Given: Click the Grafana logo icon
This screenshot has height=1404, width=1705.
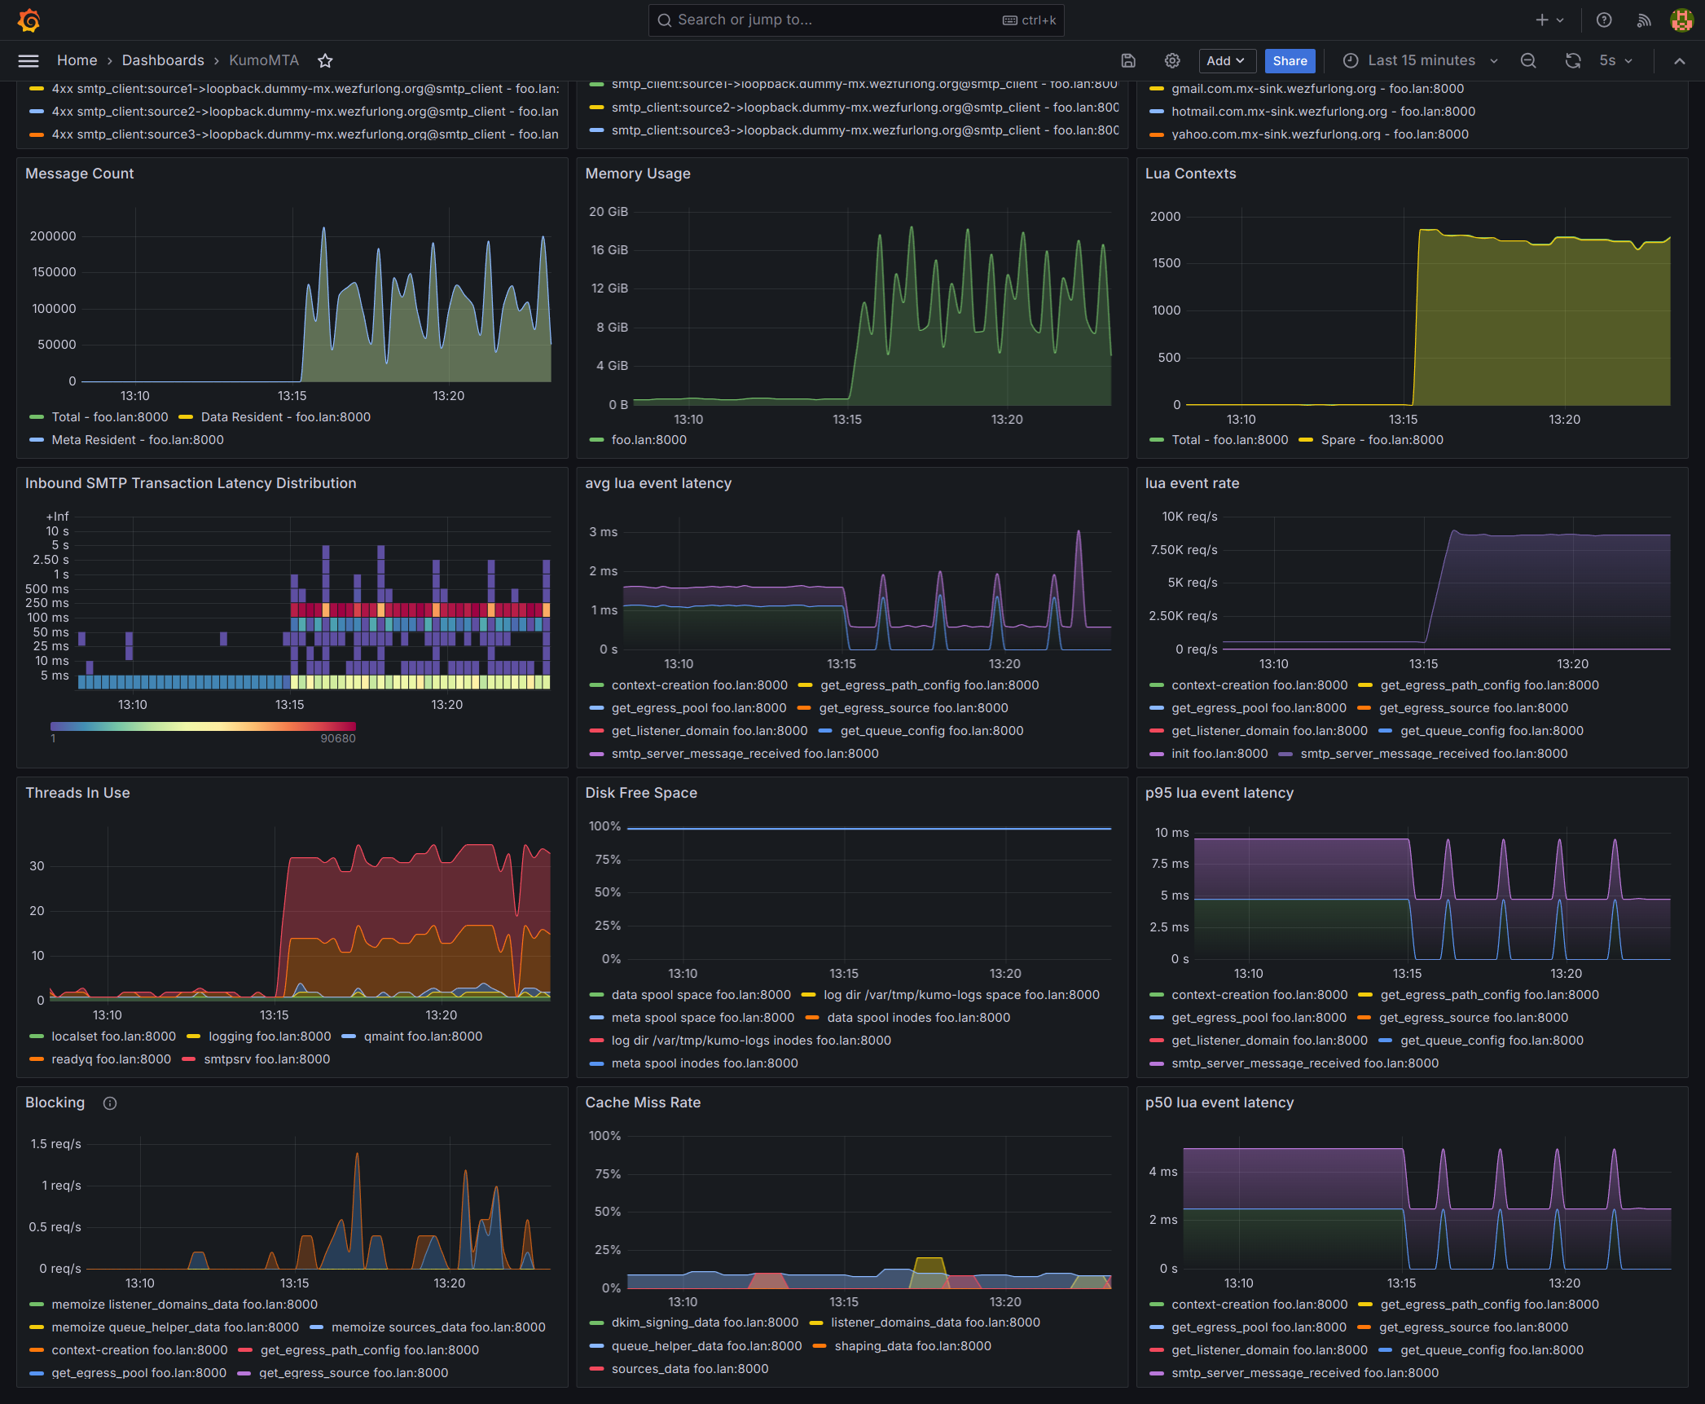Looking at the screenshot, I should click(x=29, y=20).
